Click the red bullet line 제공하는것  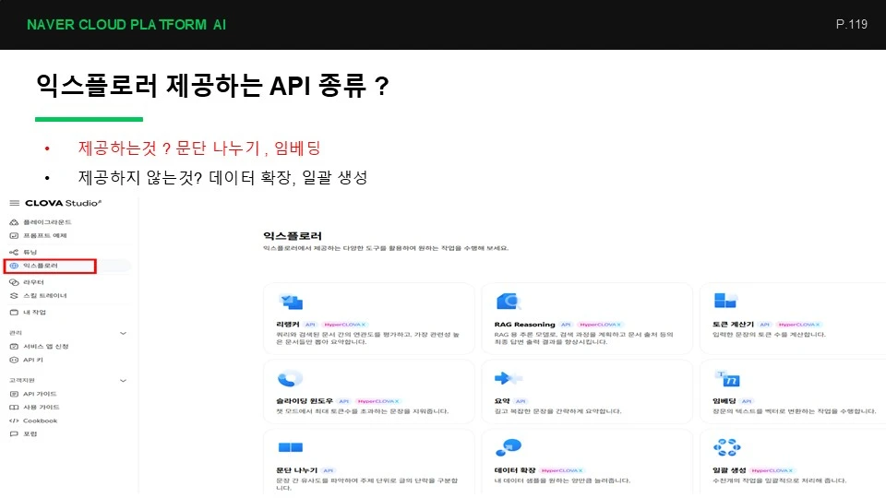[x=199, y=148]
